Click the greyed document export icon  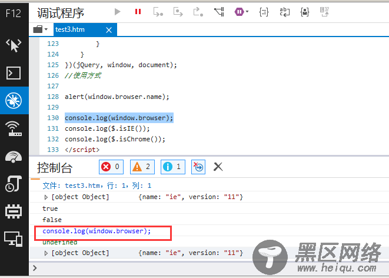point(324,12)
